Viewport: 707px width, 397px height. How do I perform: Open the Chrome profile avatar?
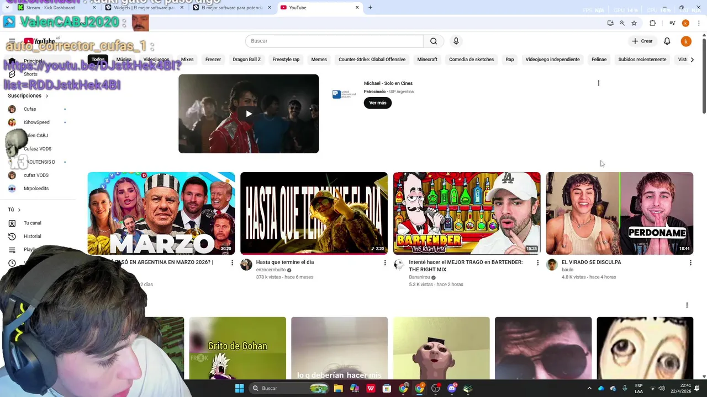point(685,23)
